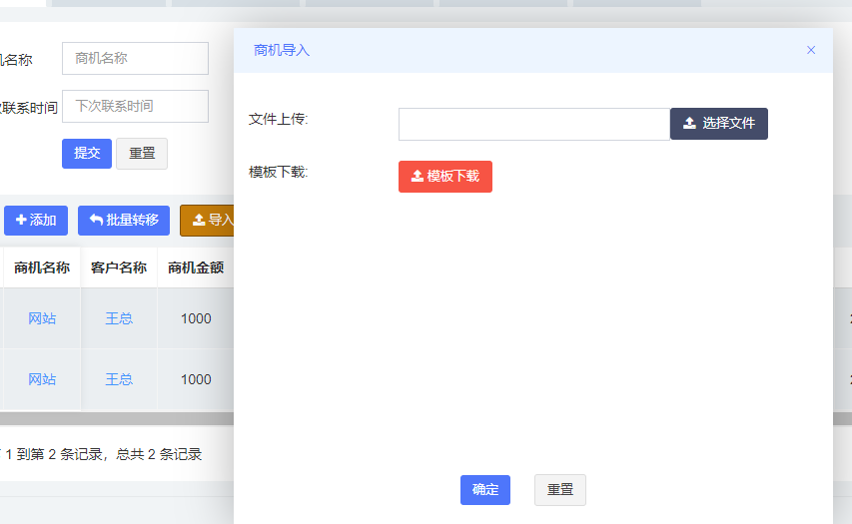Submit search with 提交 button
852x524 pixels.
(x=87, y=154)
